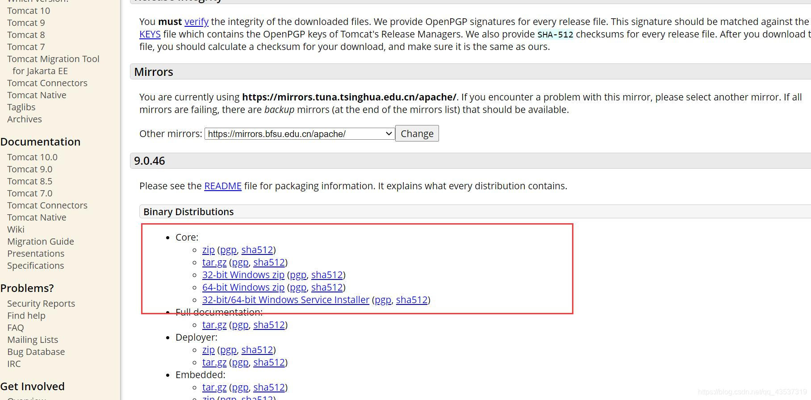The height and width of the screenshot is (400, 811).
Task: Open the Tomcat 10 download link in the sidebar
Action: [x=29, y=11]
